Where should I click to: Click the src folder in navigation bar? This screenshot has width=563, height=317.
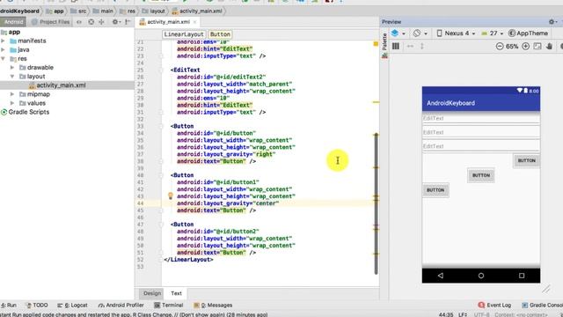tap(78, 11)
